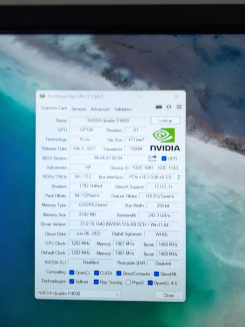Screen dimensions: 245x327
Task: Click the Technology value 16 nm
Action: (x=84, y=139)
